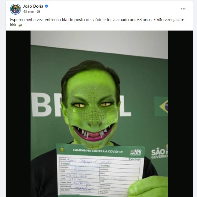Open the three-dot post options menu
Viewport: 197px width, 197px height.
183,9
